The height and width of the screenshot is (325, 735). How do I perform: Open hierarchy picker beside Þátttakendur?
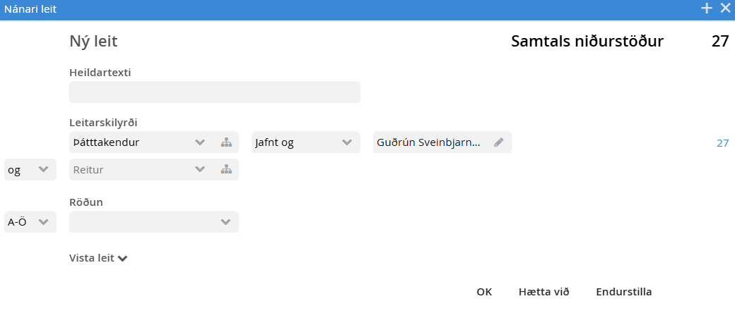pyautogui.click(x=226, y=142)
